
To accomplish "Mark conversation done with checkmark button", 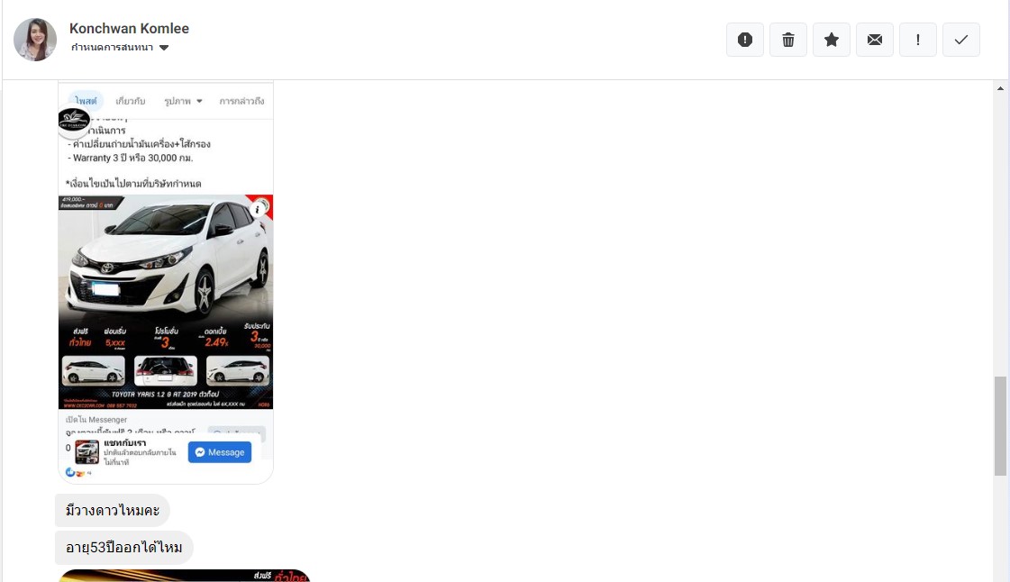I will pyautogui.click(x=960, y=40).
